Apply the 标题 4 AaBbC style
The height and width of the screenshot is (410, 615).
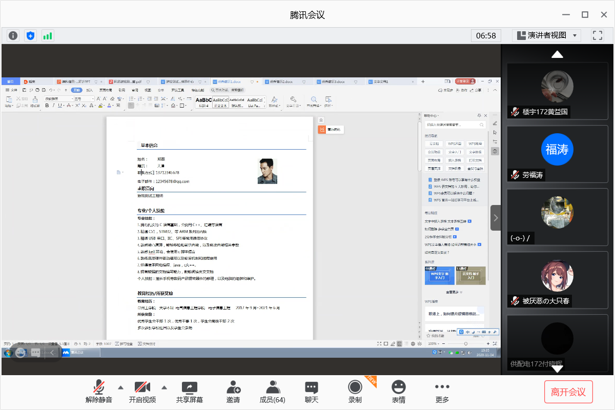click(203, 101)
